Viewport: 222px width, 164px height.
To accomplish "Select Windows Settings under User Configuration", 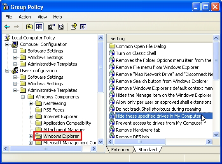I will coord(45,84).
